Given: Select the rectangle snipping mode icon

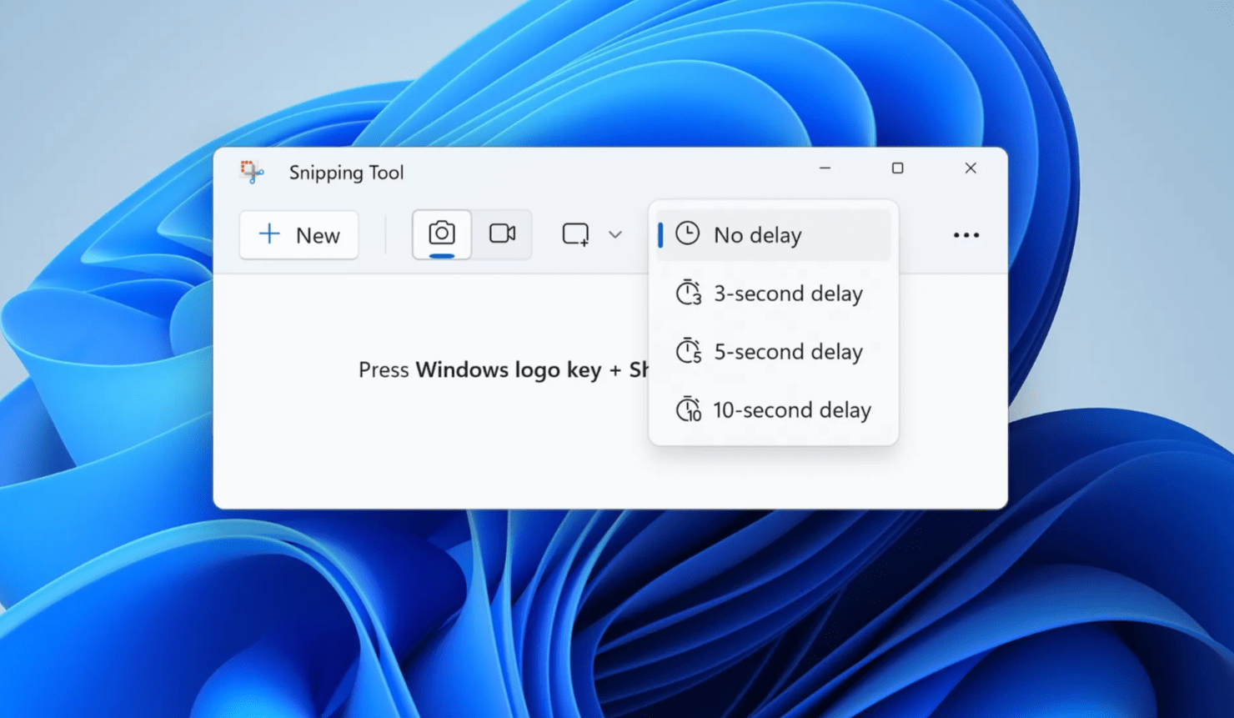Looking at the screenshot, I should 575,234.
